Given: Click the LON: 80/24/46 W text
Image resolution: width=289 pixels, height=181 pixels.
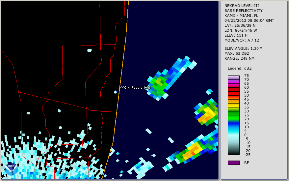Looking at the screenshot, I should click(241, 30).
